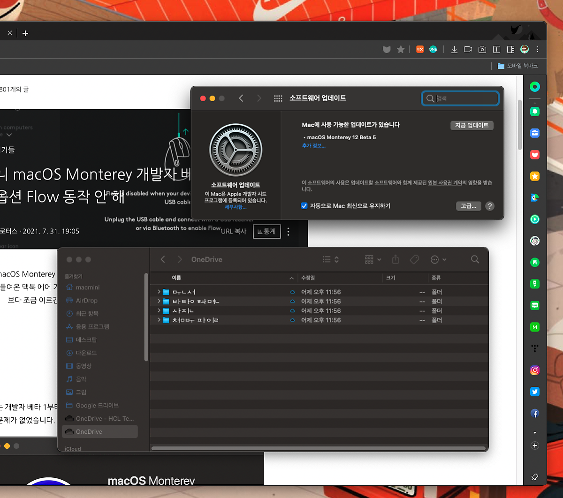Expand the 마ㄴㅅㅓ folder row

[x=159, y=292]
